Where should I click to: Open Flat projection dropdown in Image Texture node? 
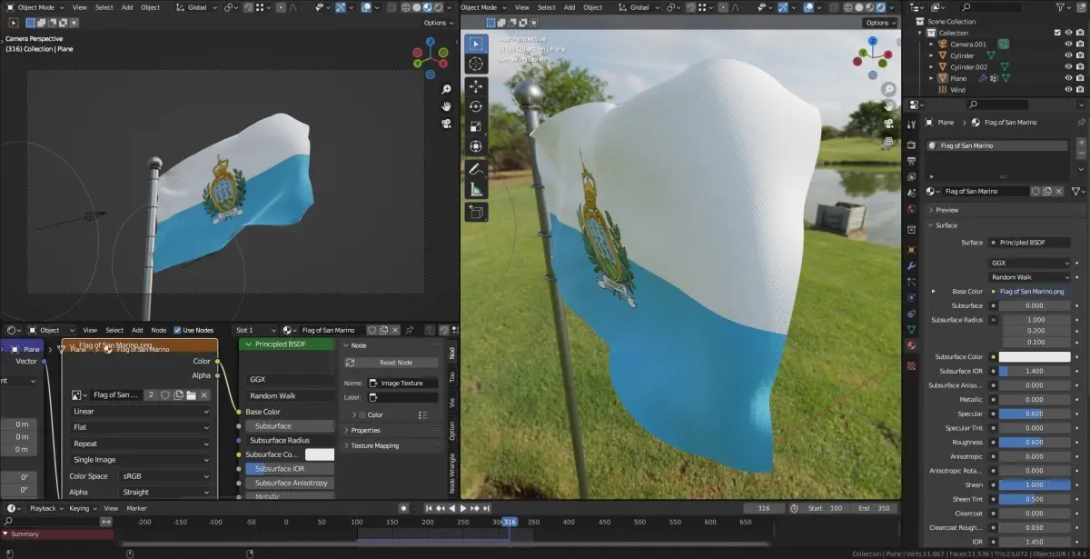pyautogui.click(x=141, y=427)
